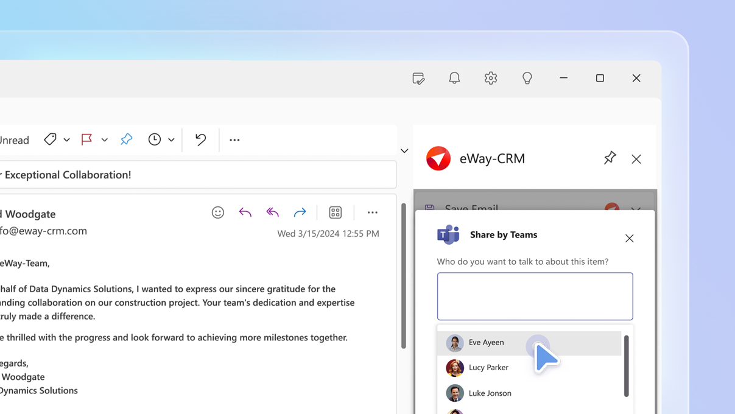735x414 pixels.
Task: Click the 'Who do you want to talk to' label
Action: (x=522, y=262)
